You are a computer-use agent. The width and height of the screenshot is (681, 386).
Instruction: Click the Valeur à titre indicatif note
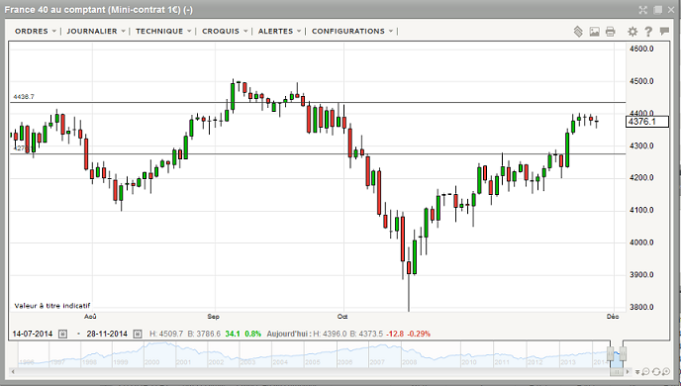pyautogui.click(x=52, y=306)
